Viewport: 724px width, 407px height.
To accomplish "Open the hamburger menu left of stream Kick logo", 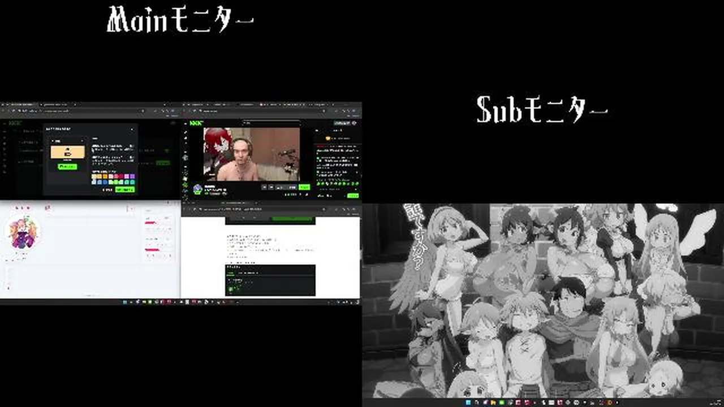I will coord(185,123).
